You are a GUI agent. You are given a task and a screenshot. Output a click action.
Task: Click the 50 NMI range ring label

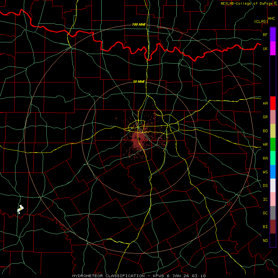(139, 82)
